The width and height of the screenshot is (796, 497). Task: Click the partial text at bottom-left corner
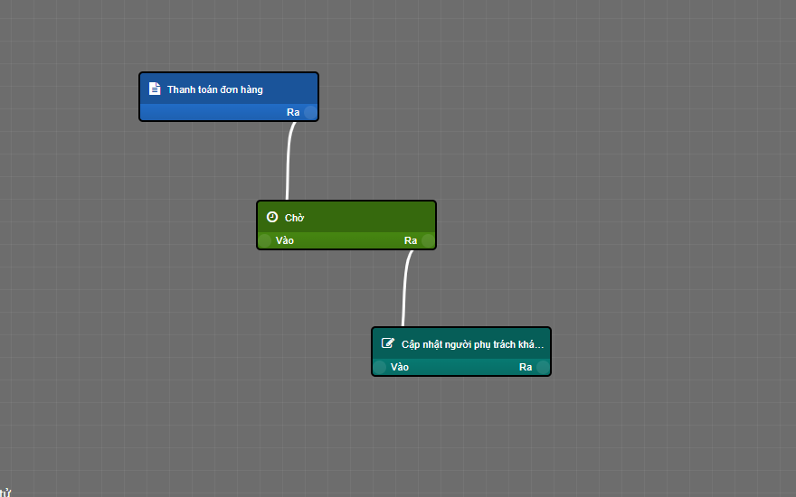click(x=5, y=492)
